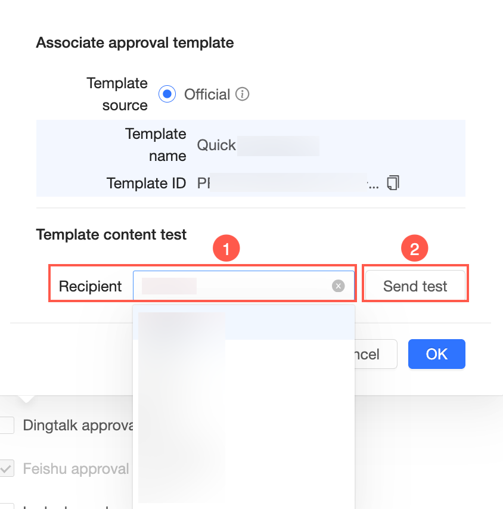The height and width of the screenshot is (509, 503).
Task: Toggle the Feishu approval checkbox
Action: click(x=7, y=468)
